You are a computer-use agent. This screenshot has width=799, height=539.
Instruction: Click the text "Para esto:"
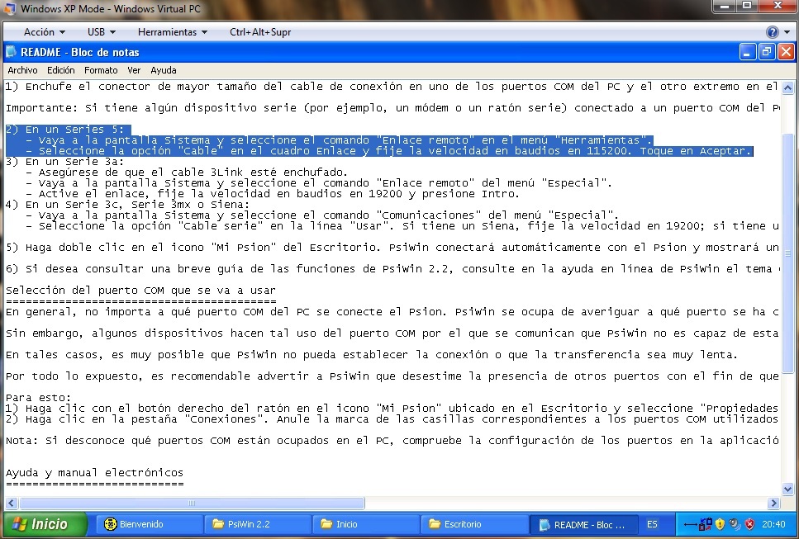pyautogui.click(x=38, y=398)
